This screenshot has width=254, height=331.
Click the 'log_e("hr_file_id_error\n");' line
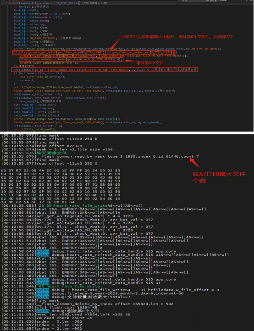(x=43, y=77)
